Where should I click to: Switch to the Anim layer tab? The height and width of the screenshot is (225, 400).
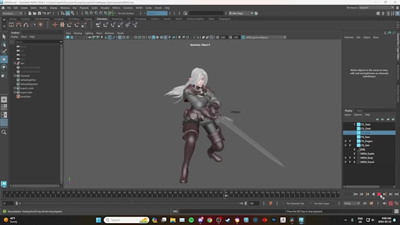tap(359, 110)
